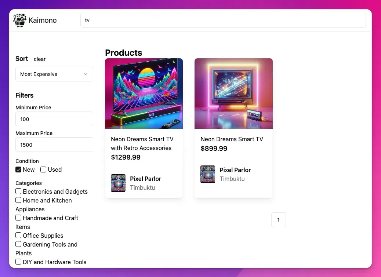Open the Pixel Parlor seller avatar beside $1299.99 TV
381x277 pixels.
[118, 183]
